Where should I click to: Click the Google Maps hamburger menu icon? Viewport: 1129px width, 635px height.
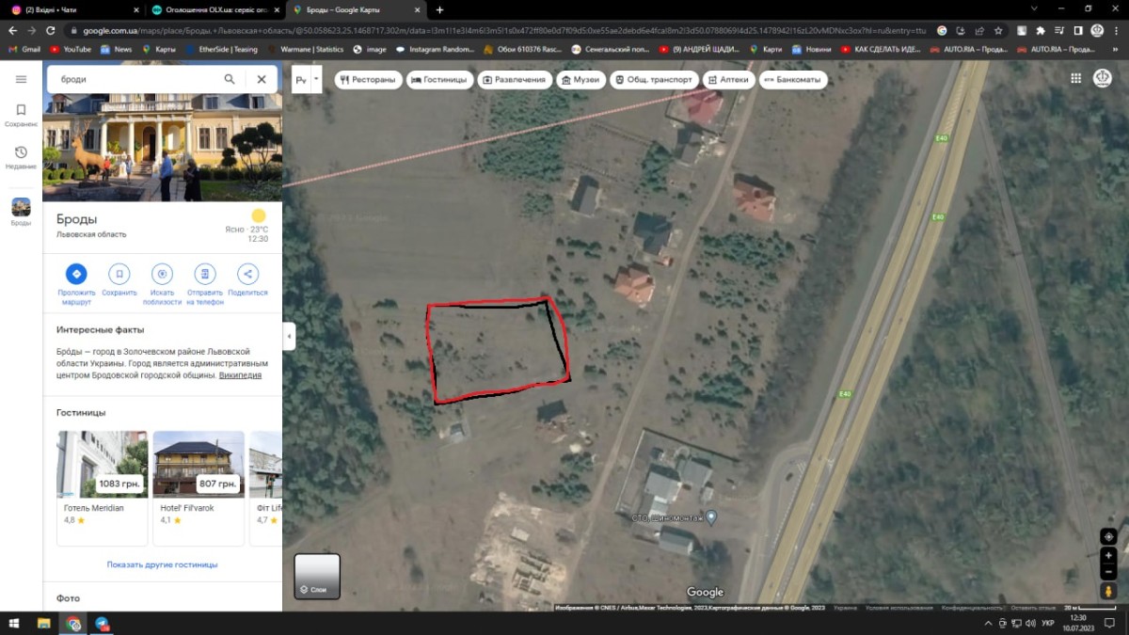tap(21, 80)
